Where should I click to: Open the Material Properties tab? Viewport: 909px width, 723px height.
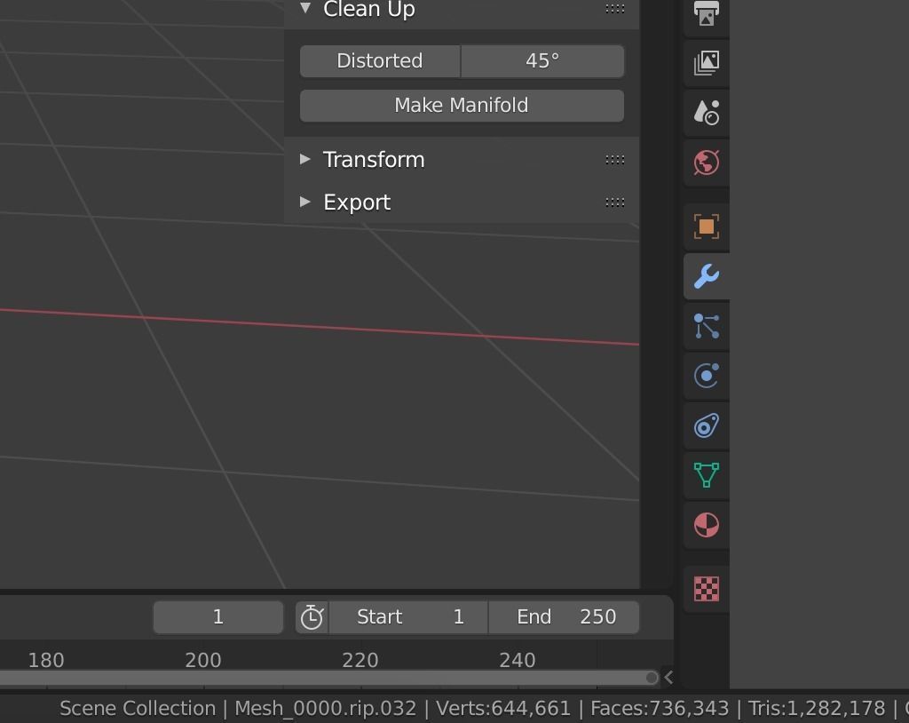click(706, 525)
